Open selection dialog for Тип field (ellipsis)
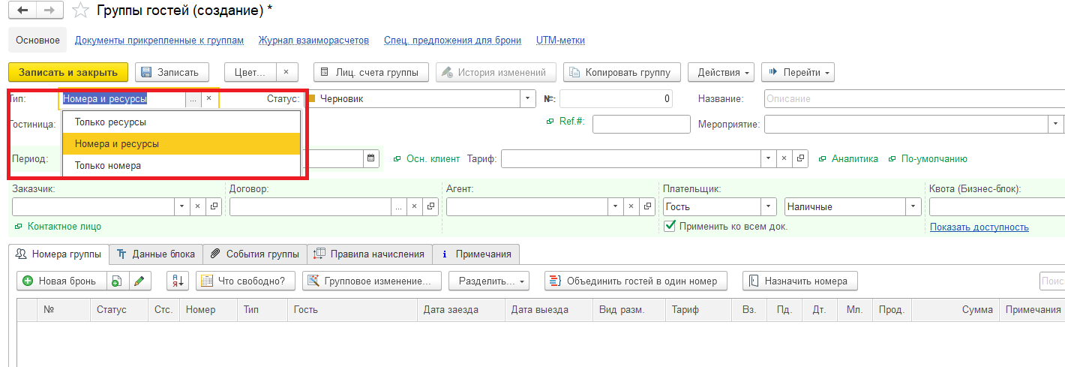This screenshot has width=1065, height=367. (x=193, y=98)
